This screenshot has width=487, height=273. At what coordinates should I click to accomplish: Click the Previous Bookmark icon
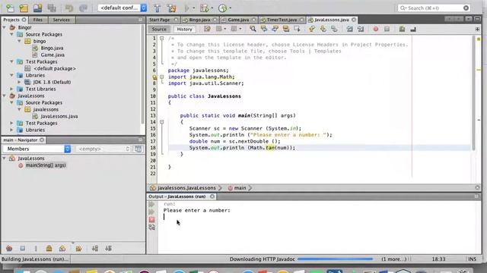coord(312,29)
